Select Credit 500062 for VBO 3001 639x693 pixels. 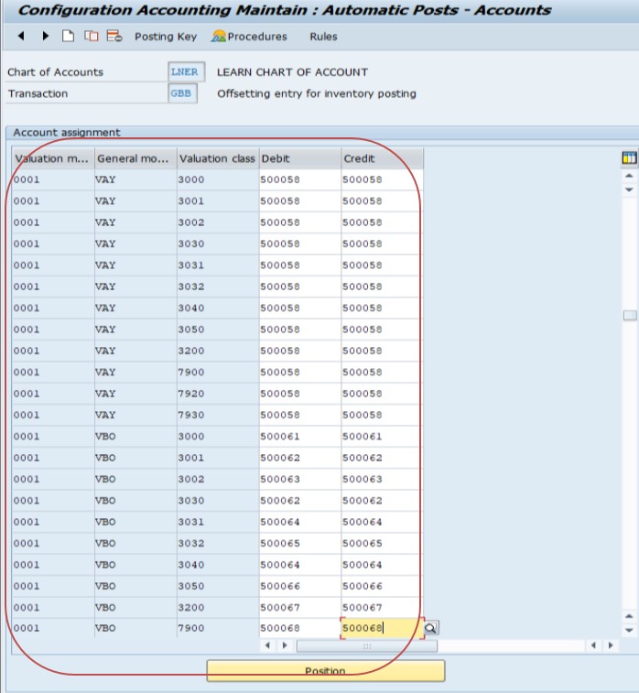[x=381, y=458]
